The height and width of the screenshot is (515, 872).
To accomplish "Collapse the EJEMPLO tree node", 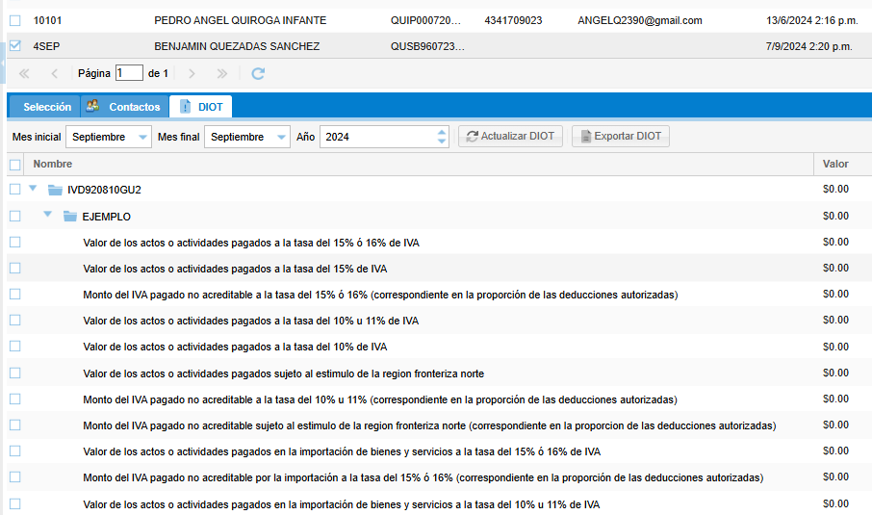I will tap(48, 215).
